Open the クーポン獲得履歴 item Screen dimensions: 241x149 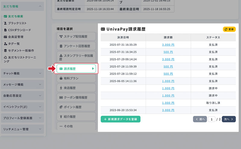point(76,98)
